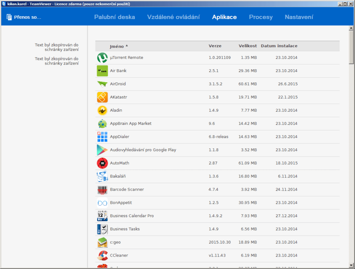Image resolution: width=355 pixels, height=269 pixels.
Task: Click the AppBrain App Market icon
Action: coord(102,124)
